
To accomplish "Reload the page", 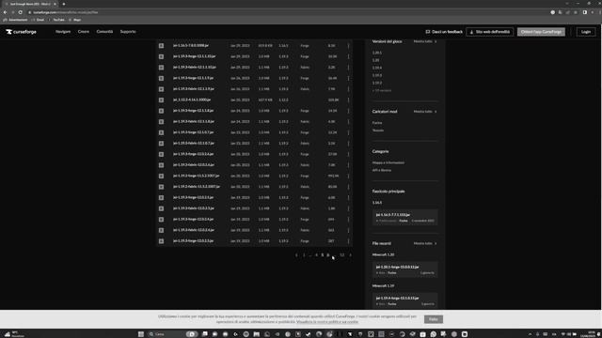I will [21, 12].
